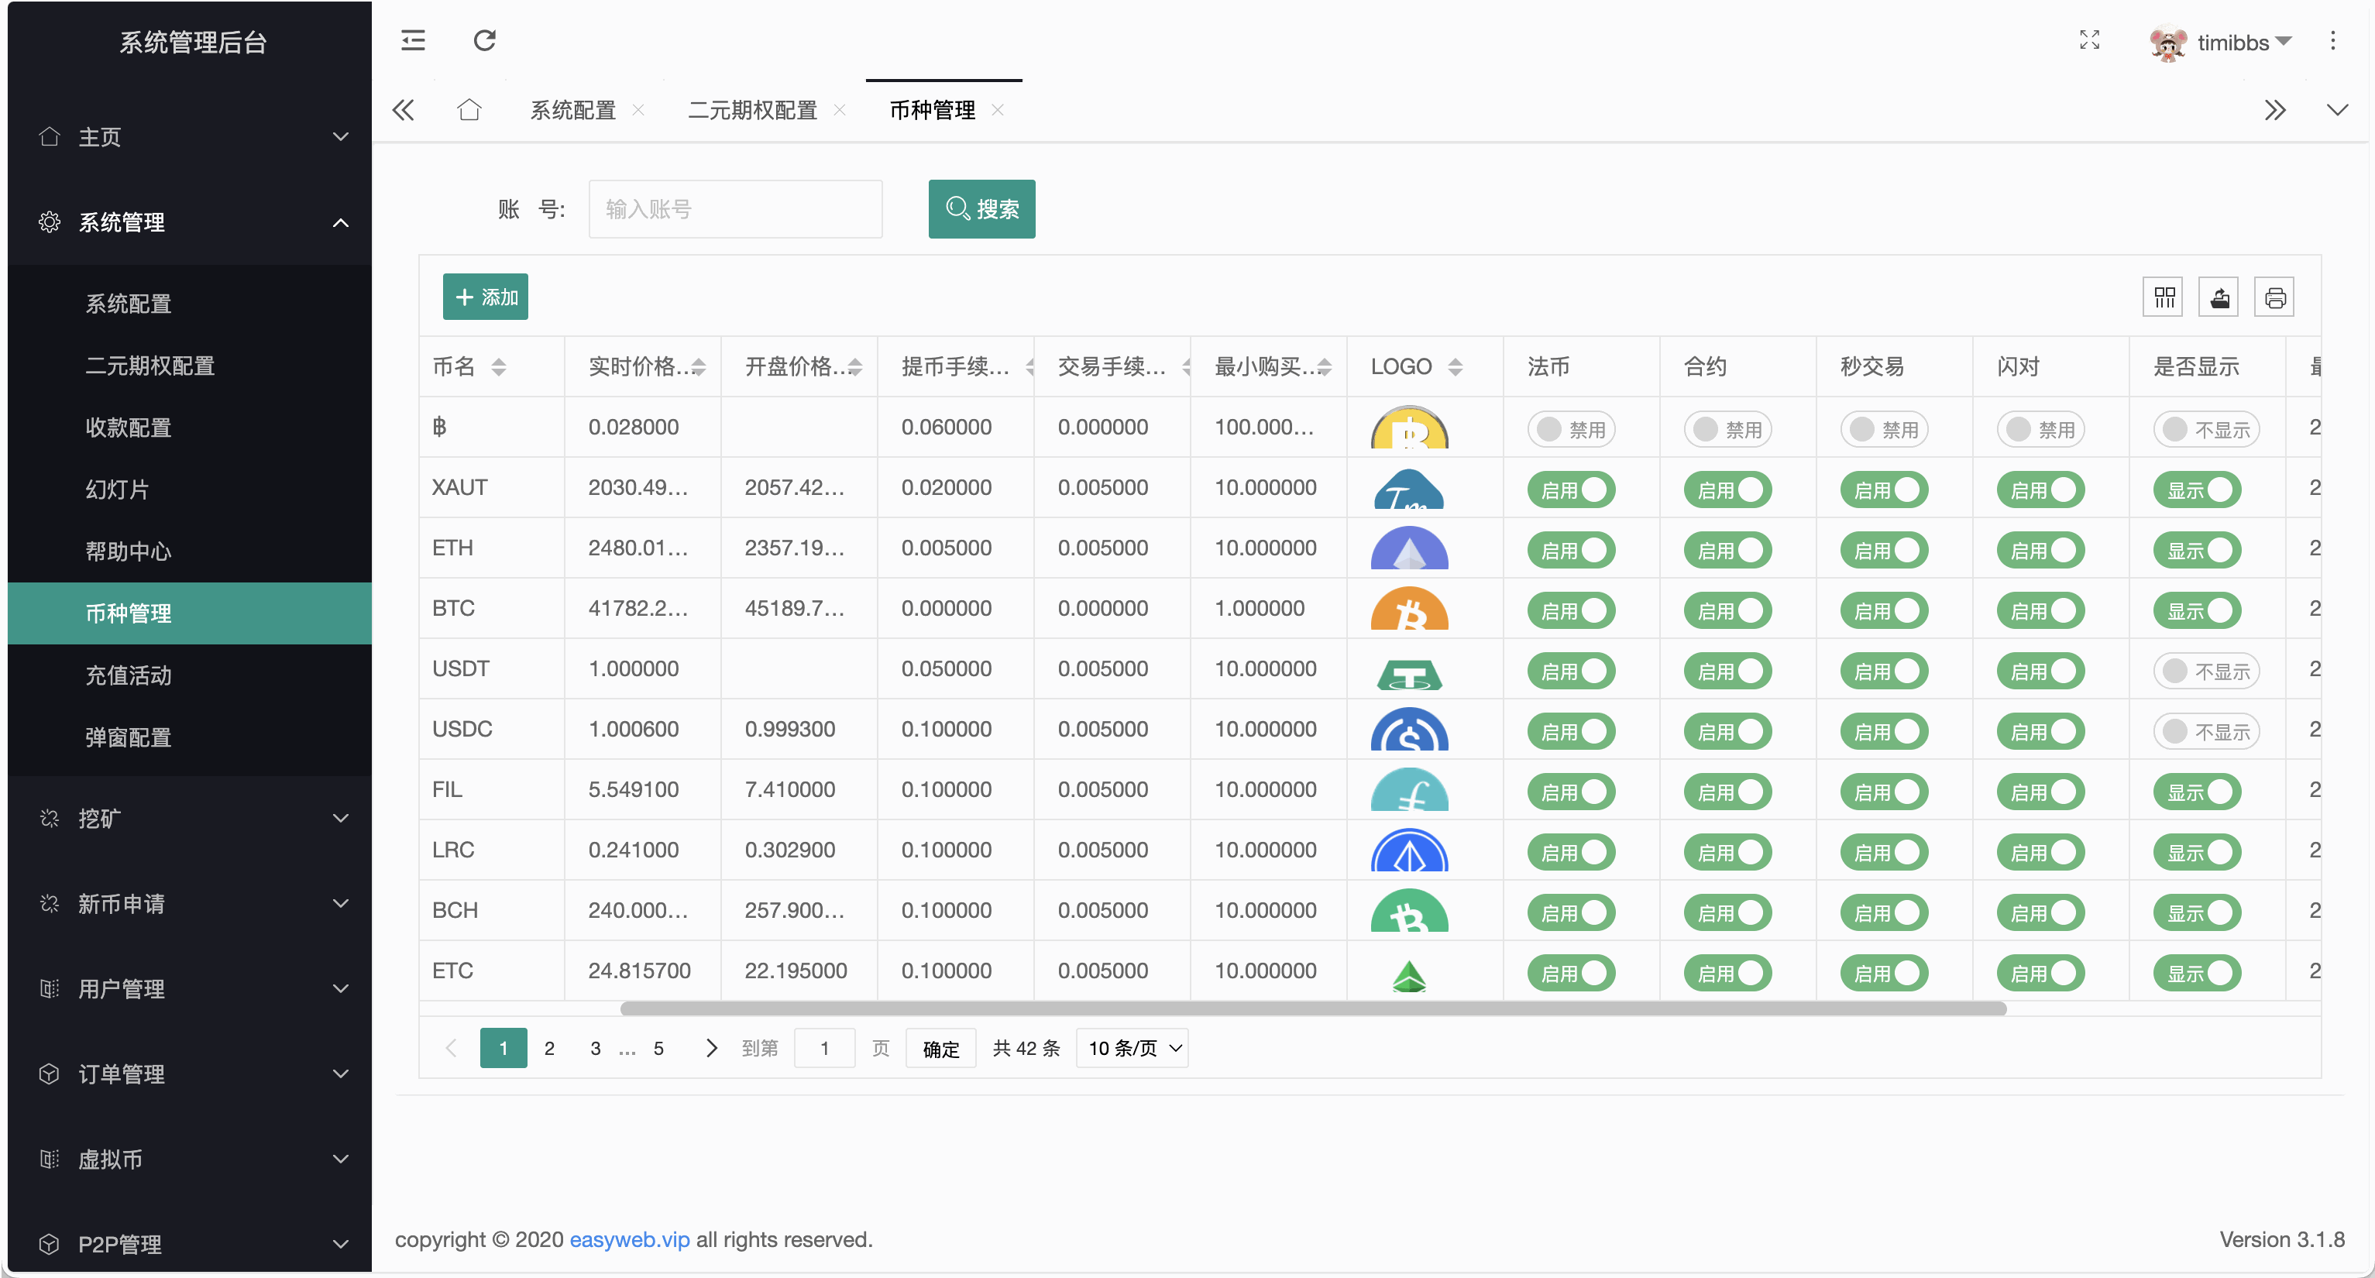Screen dimensions: 2375x1278
Task: Export table data via the download icon
Action: click(2219, 297)
